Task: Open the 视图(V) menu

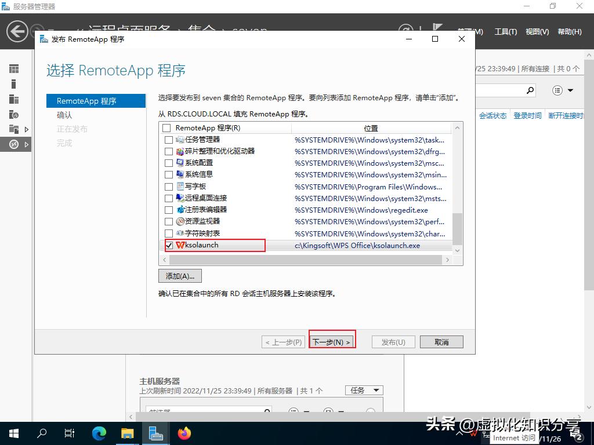Action: click(537, 32)
